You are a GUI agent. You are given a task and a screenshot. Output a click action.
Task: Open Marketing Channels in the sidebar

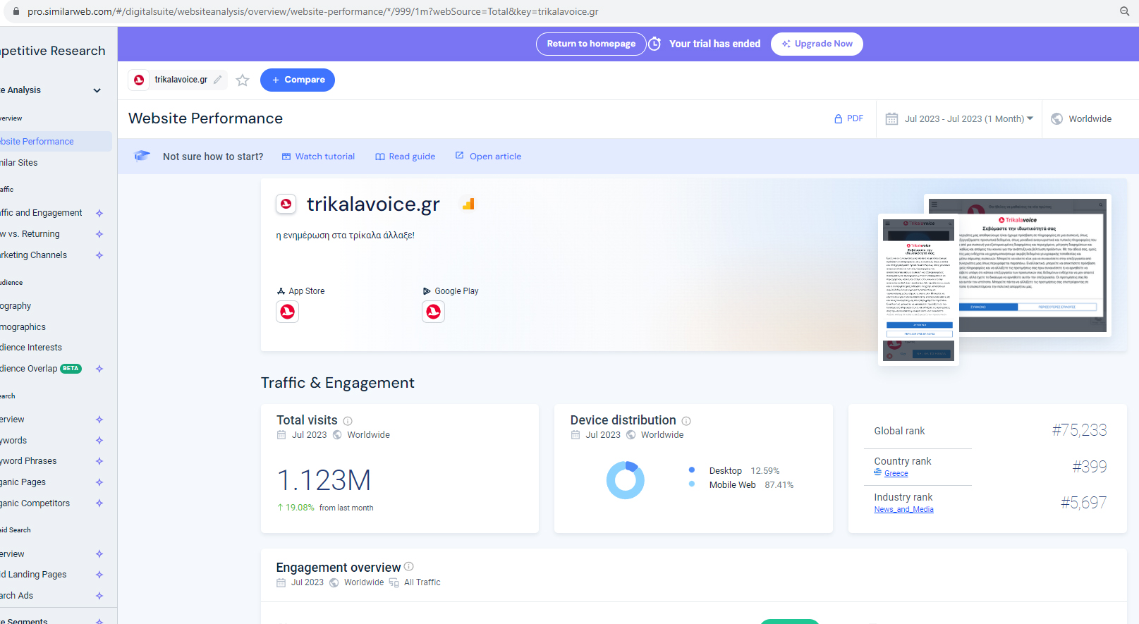point(35,255)
